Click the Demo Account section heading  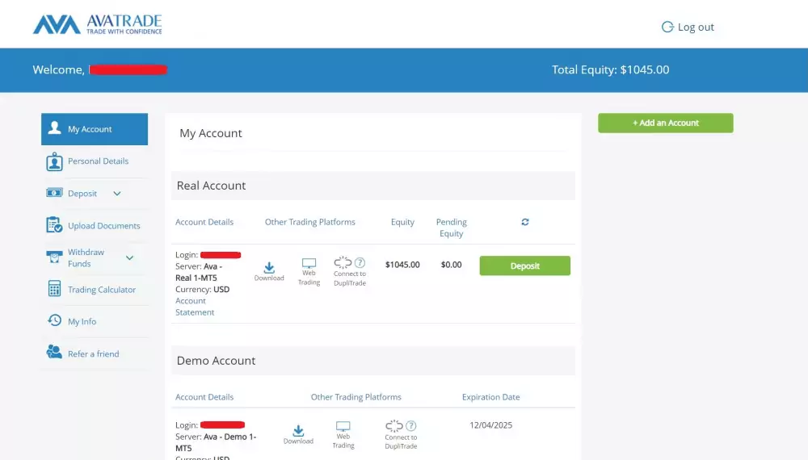[216, 360]
